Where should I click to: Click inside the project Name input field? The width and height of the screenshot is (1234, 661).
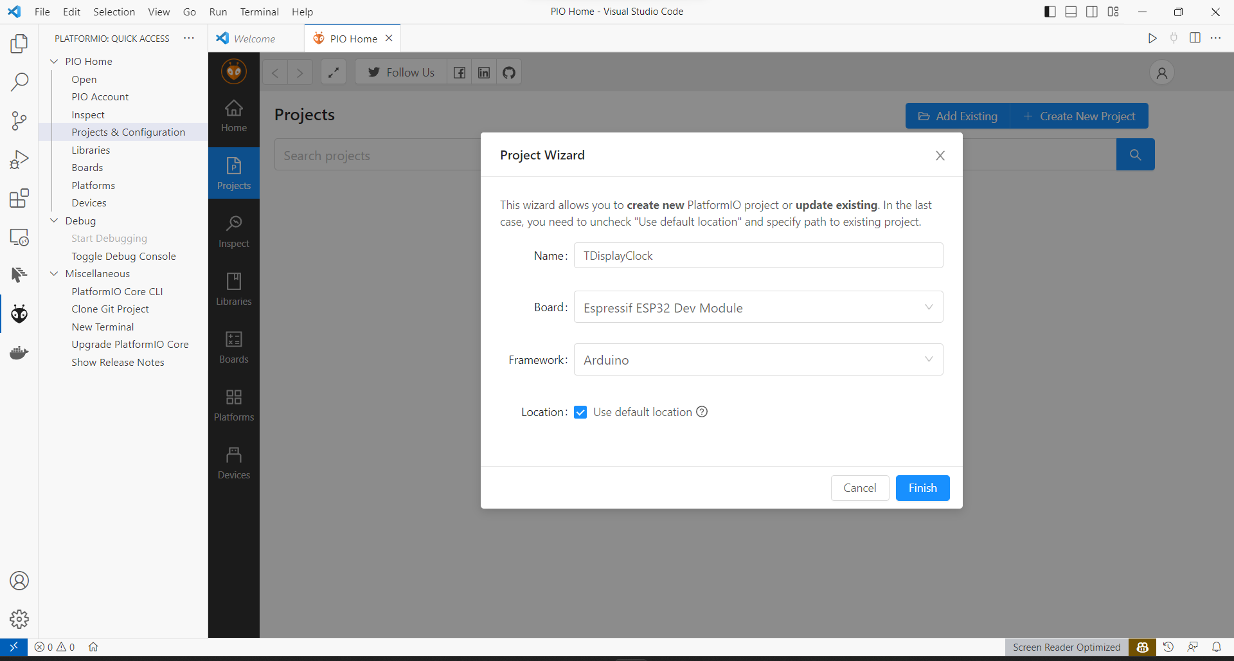(758, 255)
